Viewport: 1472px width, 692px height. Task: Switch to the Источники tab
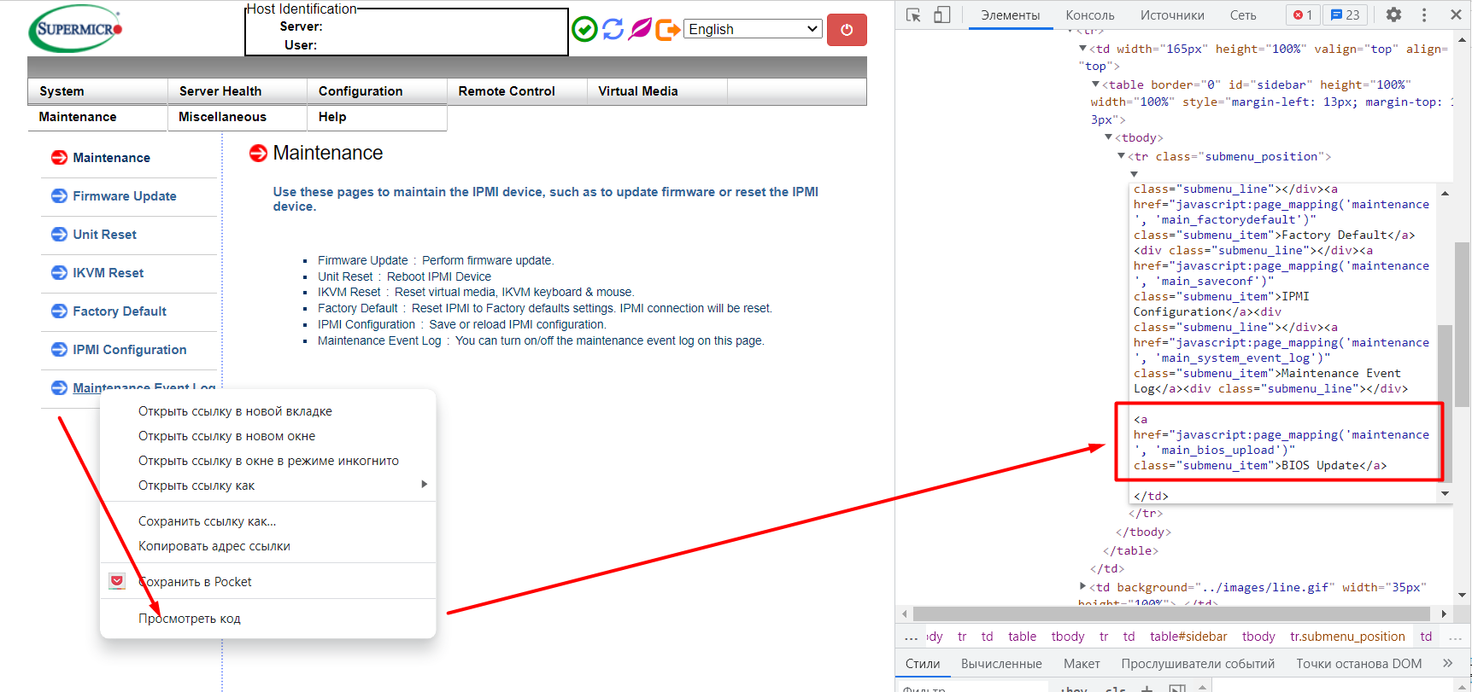coord(1172,15)
